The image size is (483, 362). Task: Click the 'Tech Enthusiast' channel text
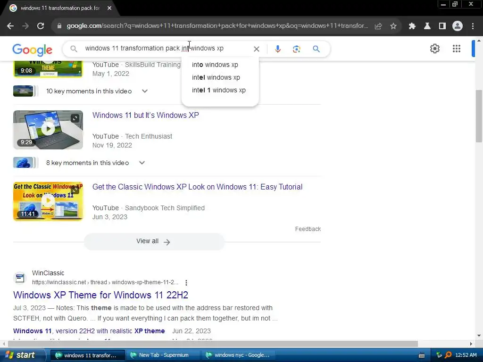[149, 136]
